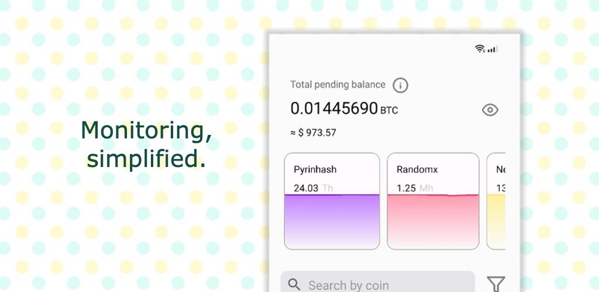
Task: Click the Monitoring, simplified. headline
Action: click(x=146, y=145)
